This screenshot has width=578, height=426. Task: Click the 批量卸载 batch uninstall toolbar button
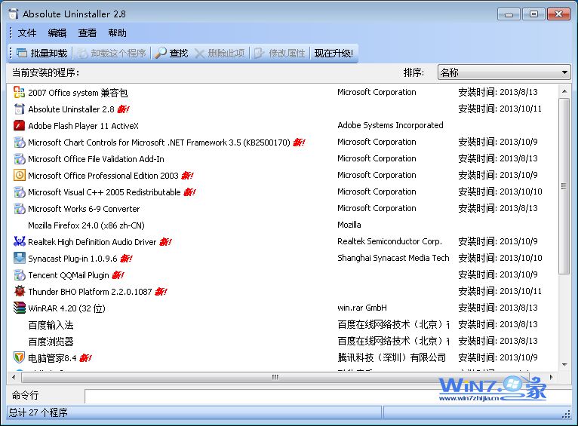[x=42, y=54]
